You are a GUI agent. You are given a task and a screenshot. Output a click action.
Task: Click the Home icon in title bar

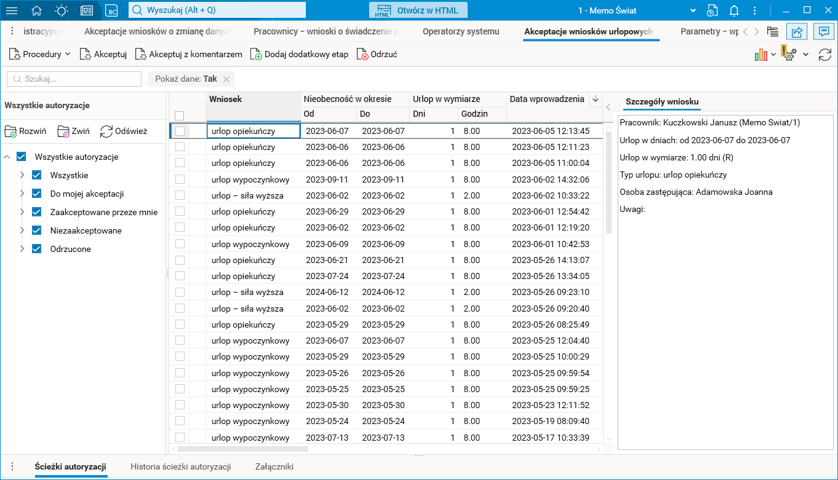[x=37, y=10]
